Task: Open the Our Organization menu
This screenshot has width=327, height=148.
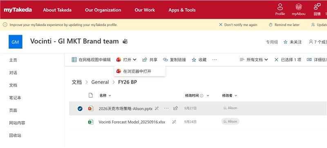Action: point(103,10)
